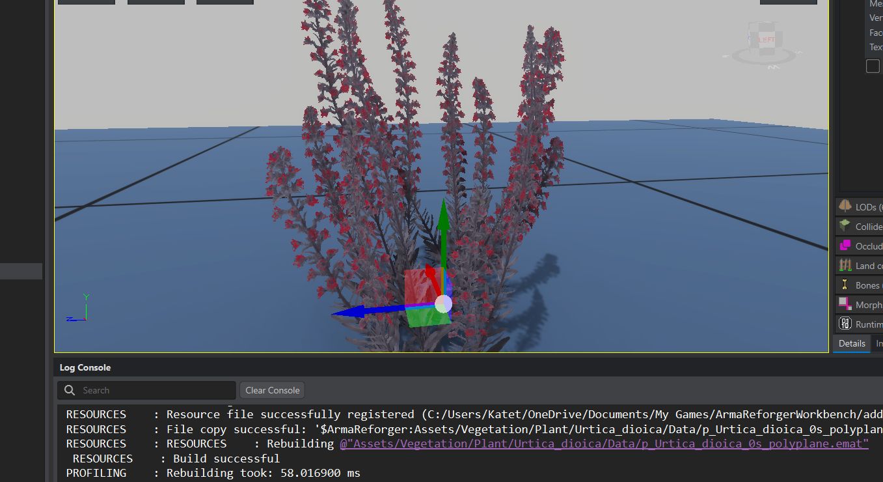Viewport: 883px width, 482px height.
Task: Click the Occluders panel icon
Action: tap(844, 246)
